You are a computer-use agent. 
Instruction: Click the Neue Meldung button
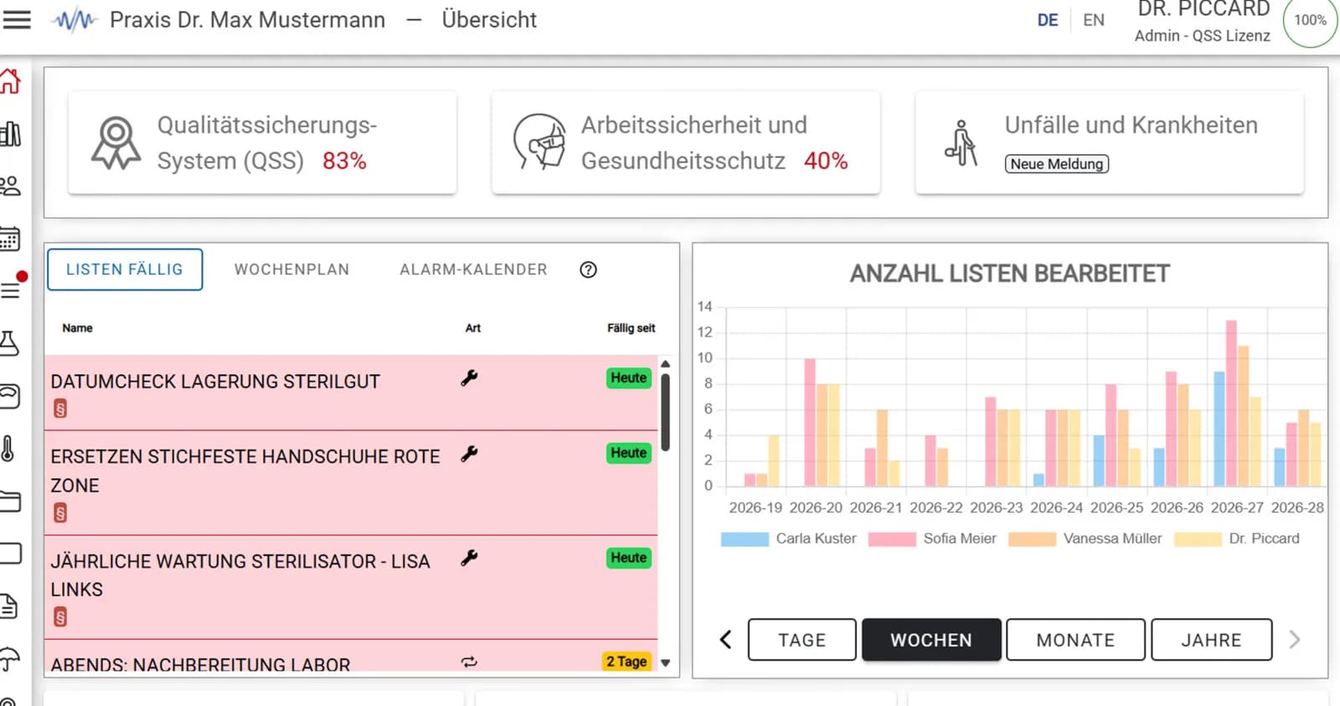[x=1057, y=164]
